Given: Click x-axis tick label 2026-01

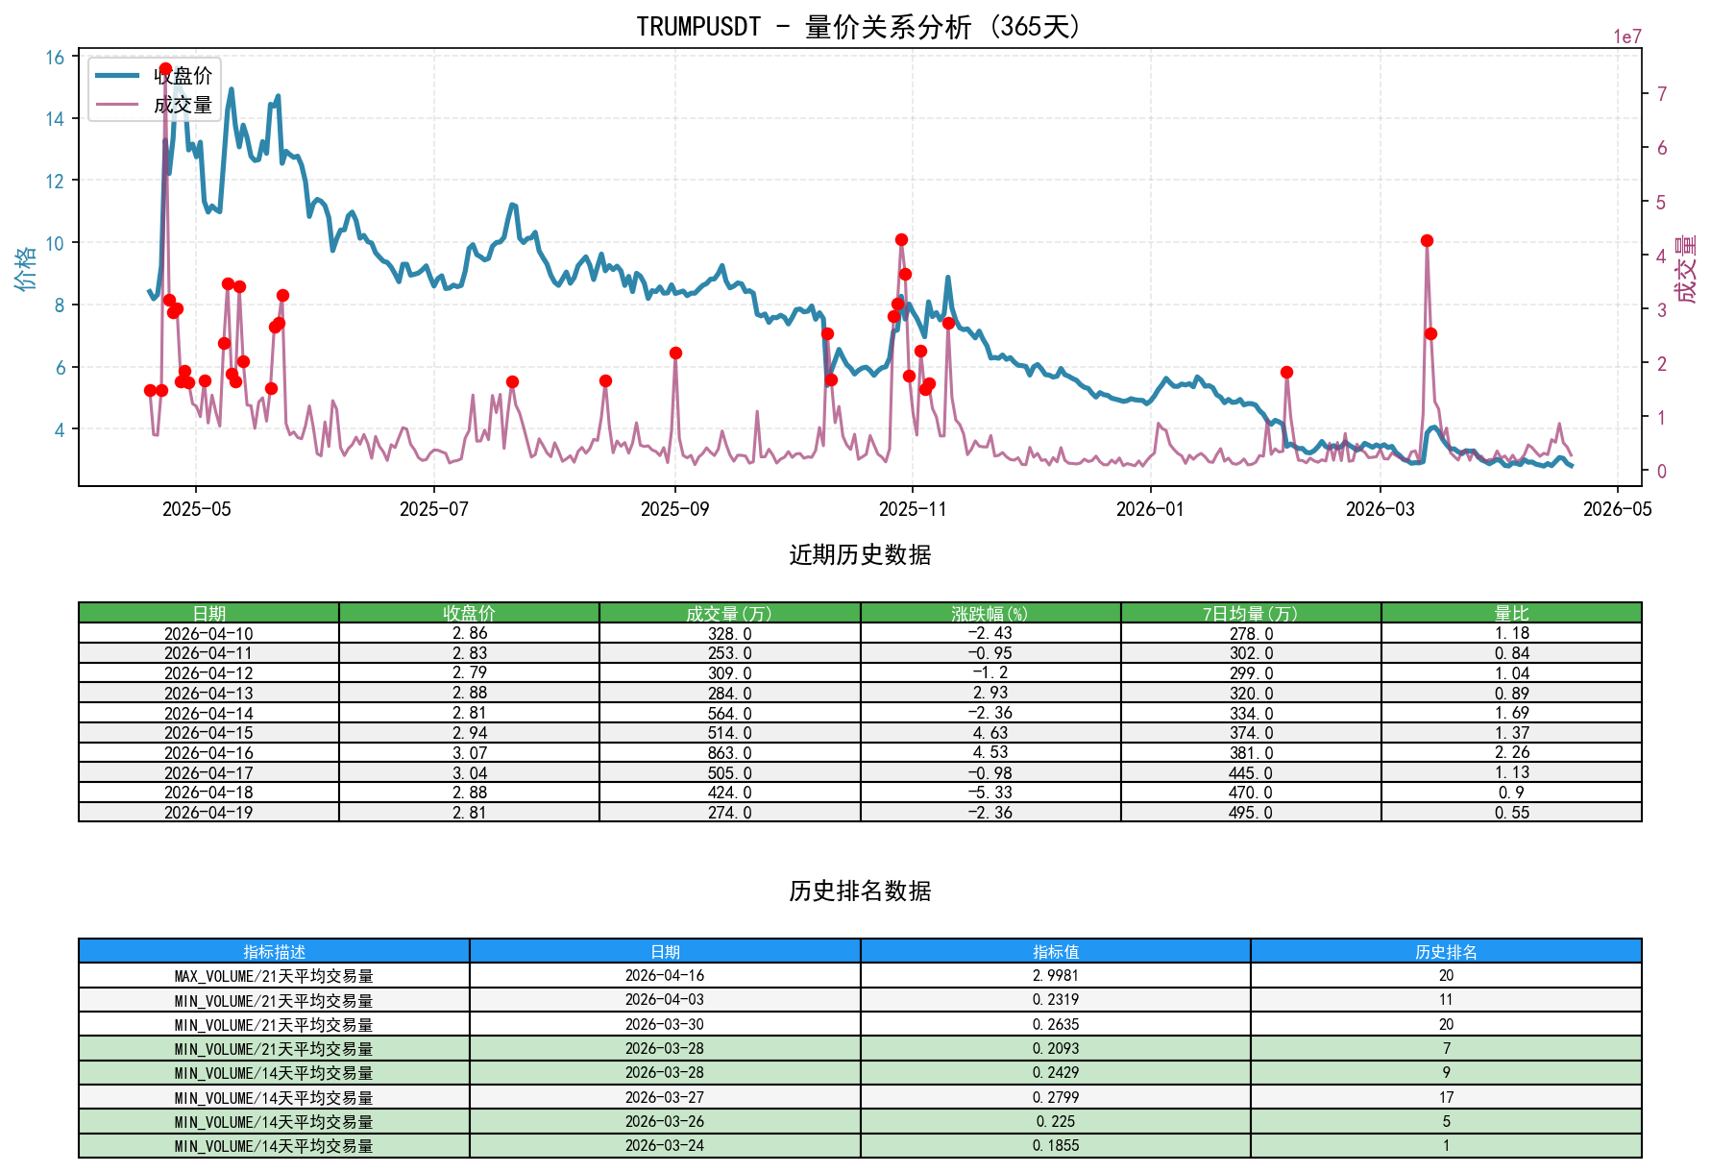Looking at the screenshot, I should 1151,509.
